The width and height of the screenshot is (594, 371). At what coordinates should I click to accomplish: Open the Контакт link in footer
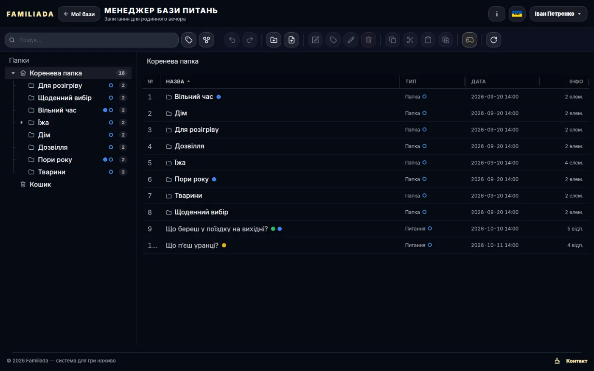(x=577, y=361)
